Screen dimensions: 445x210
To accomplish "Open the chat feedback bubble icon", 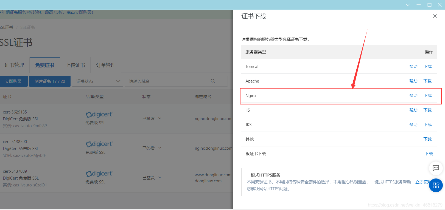I will pos(436,168).
